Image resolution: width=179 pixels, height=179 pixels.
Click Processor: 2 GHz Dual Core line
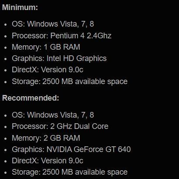60,126
